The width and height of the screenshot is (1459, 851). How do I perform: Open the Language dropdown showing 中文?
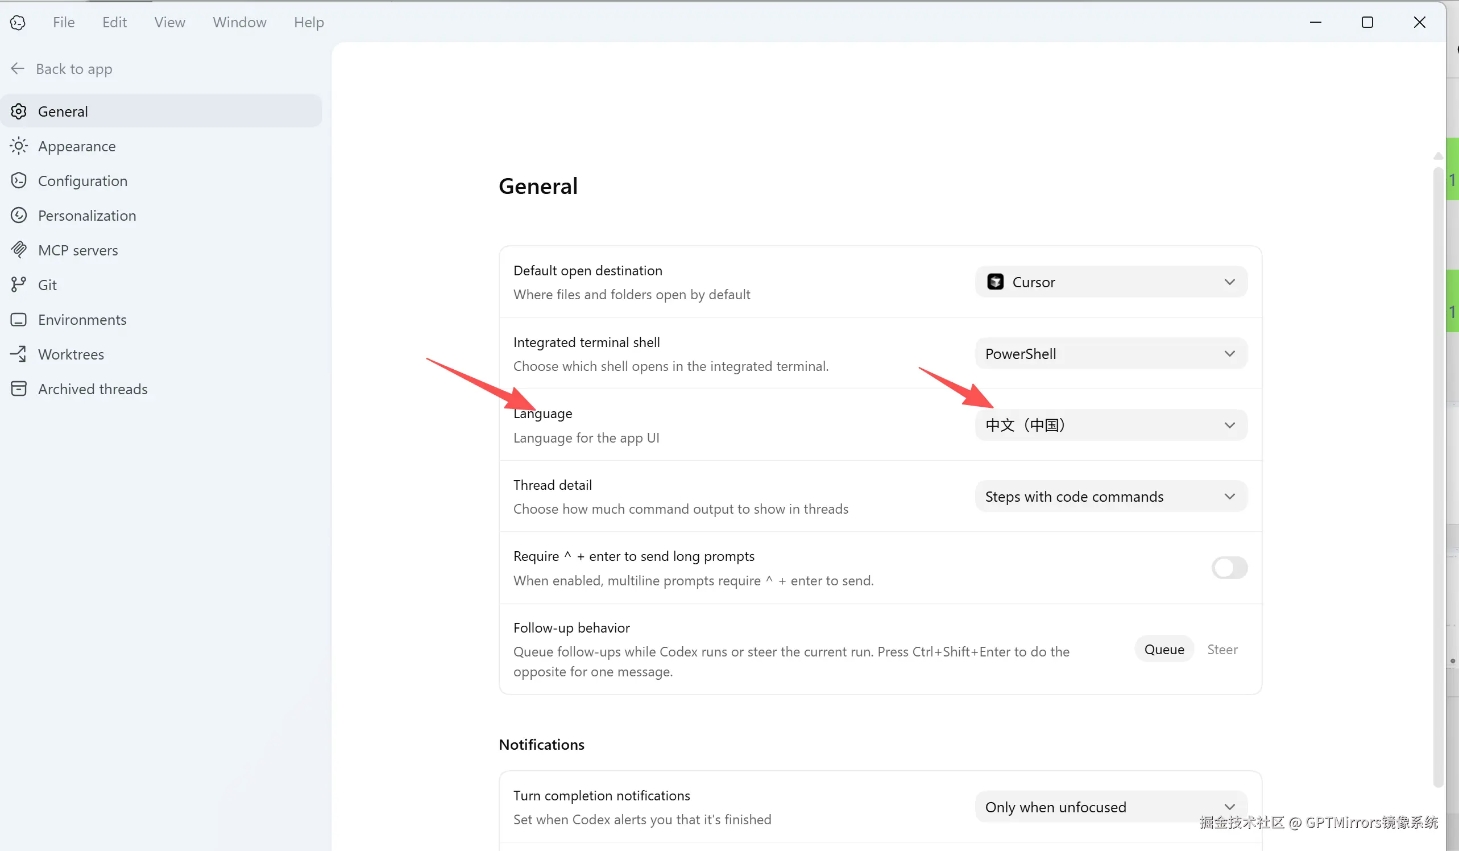click(1110, 425)
